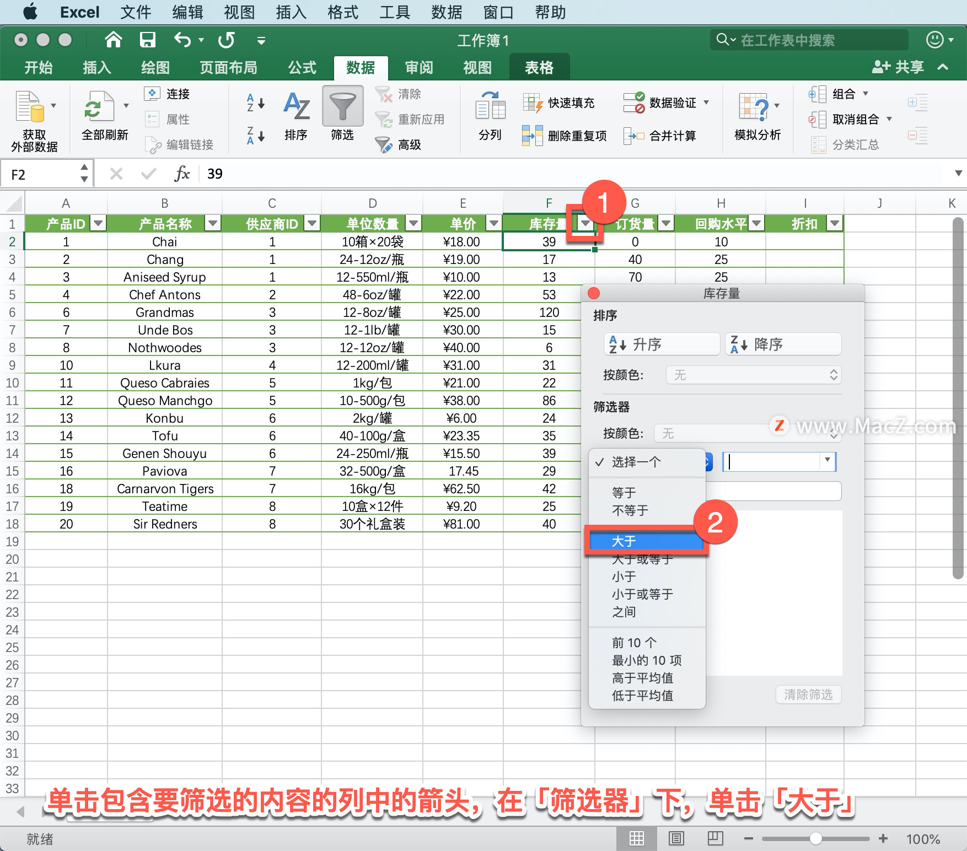Image resolution: width=967 pixels, height=851 pixels.
Task: Open the Get External Data dropdown arrow
Action: click(53, 105)
